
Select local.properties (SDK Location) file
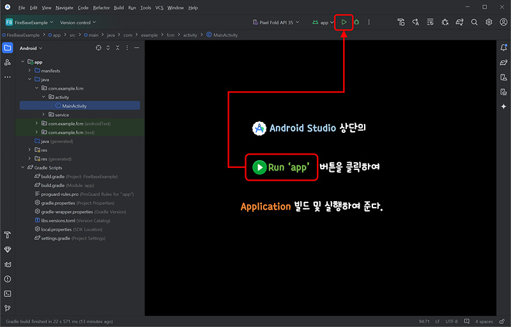point(68,229)
